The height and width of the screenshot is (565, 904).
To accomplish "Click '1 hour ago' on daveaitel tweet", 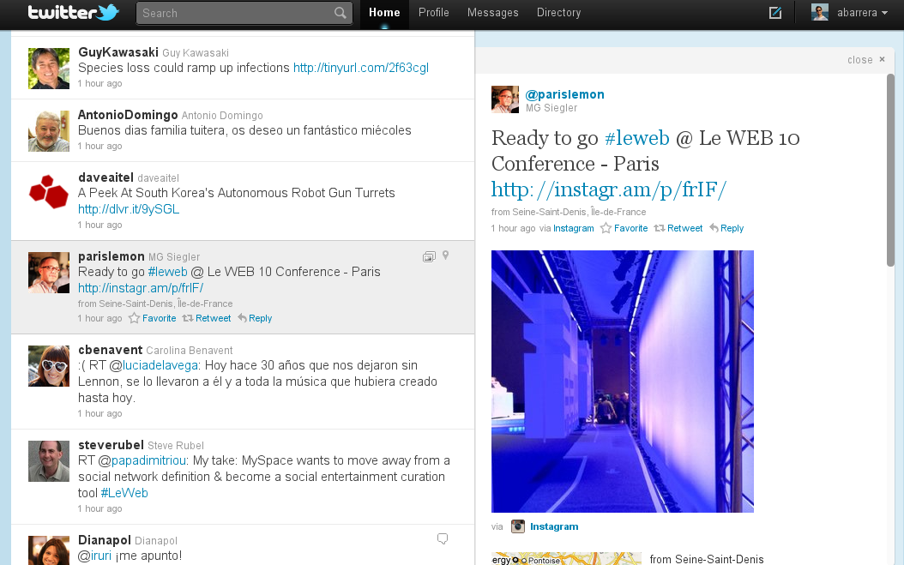I will [x=99, y=225].
